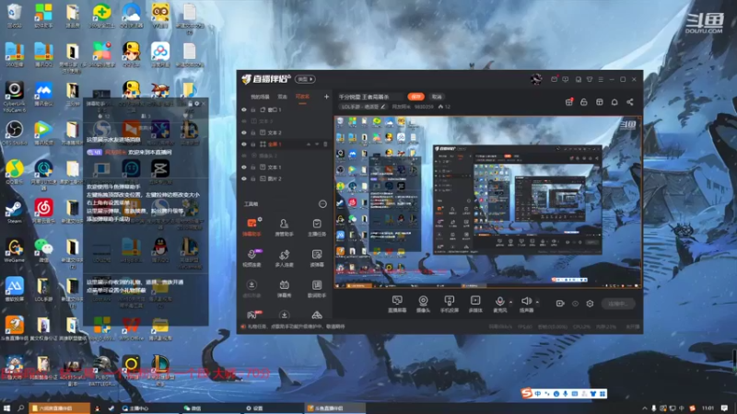The width and height of the screenshot is (737, 414).
Task: Click the plus icon to add a scene
Action: tap(326, 97)
